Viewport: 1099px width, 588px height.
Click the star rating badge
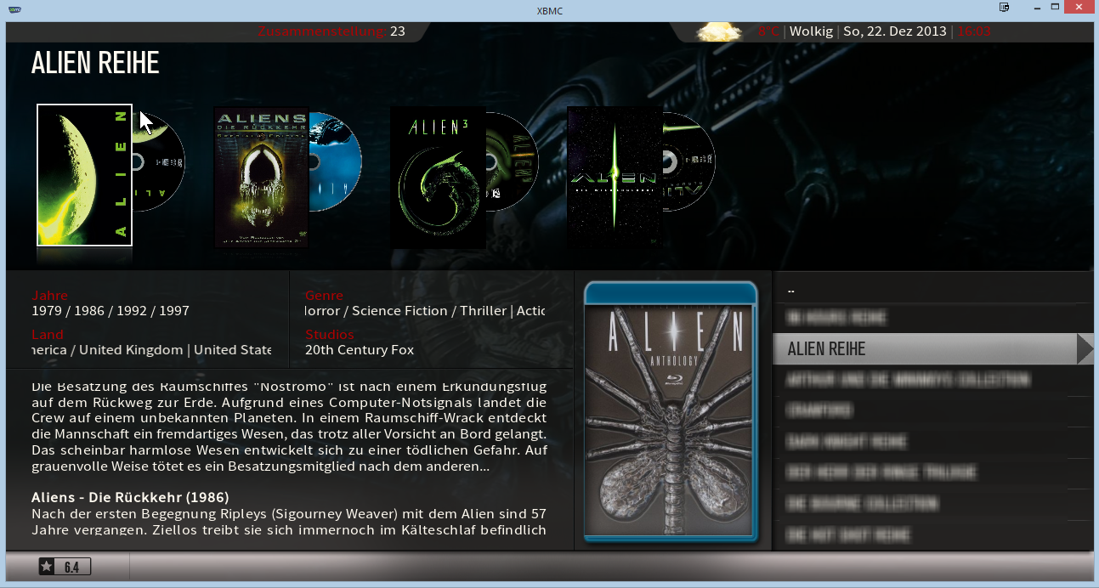(65, 567)
